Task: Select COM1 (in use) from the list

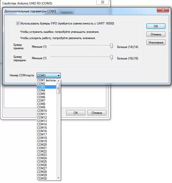Action: coord(46,80)
